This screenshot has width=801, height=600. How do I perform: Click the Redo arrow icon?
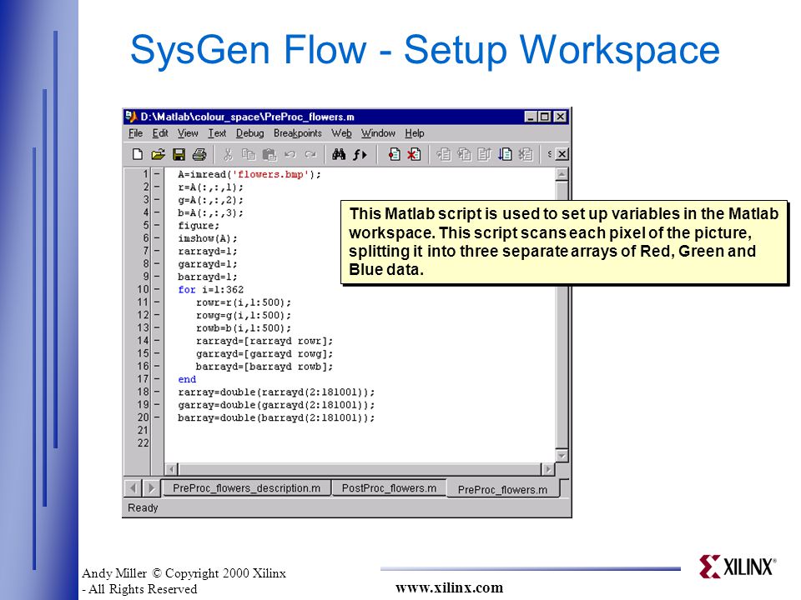[310, 154]
